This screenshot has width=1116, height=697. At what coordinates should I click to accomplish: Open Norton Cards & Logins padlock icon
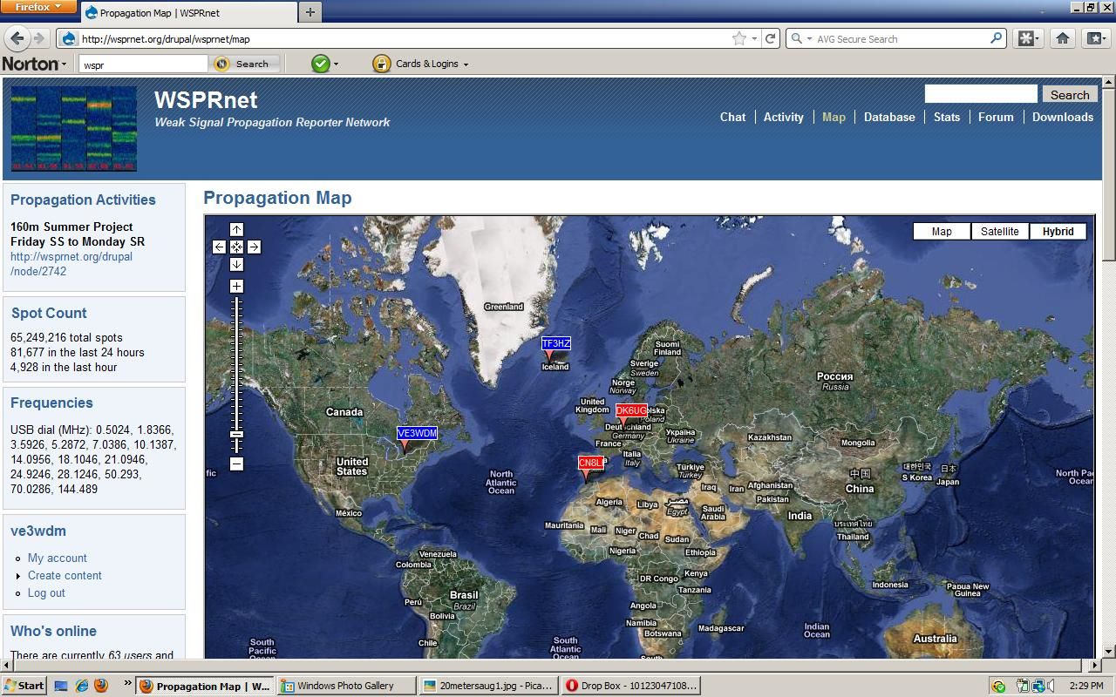point(381,64)
